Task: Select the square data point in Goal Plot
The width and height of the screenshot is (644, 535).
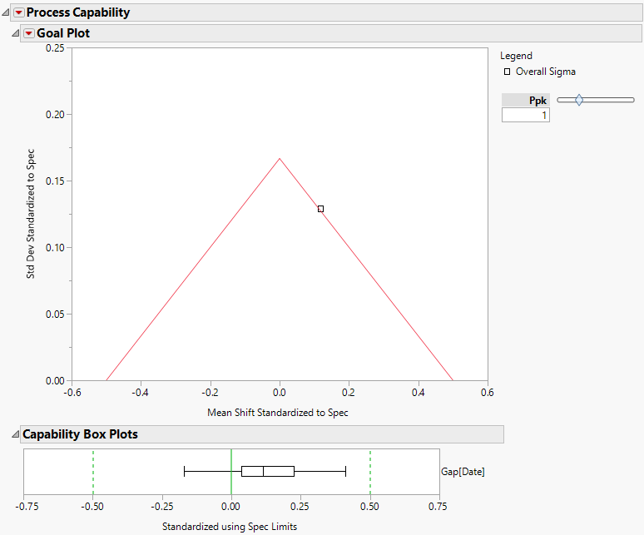Action: click(321, 209)
